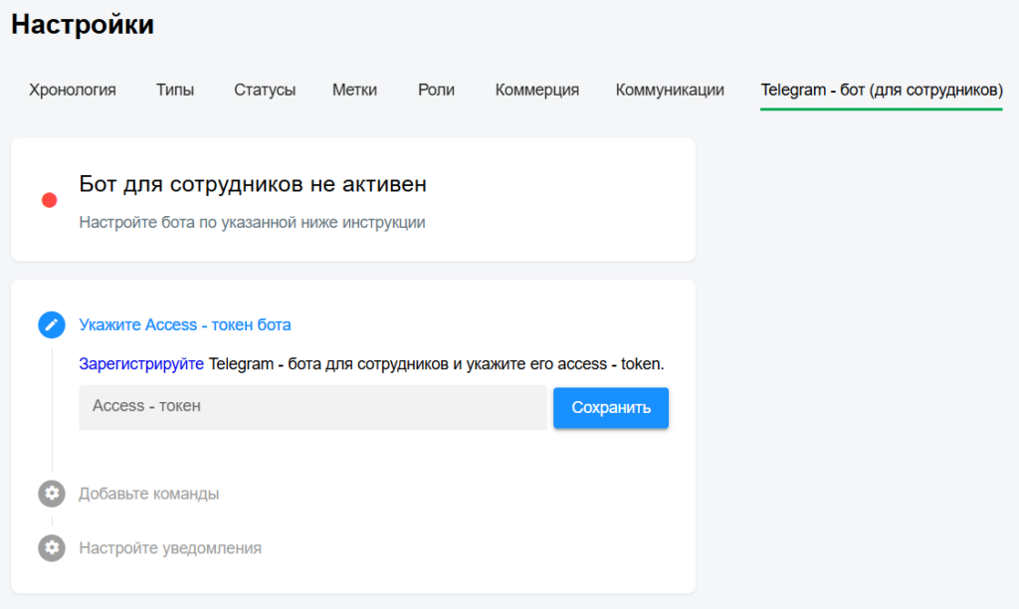Go to the Роли tab
The width and height of the screenshot is (1019, 609).
tap(436, 90)
